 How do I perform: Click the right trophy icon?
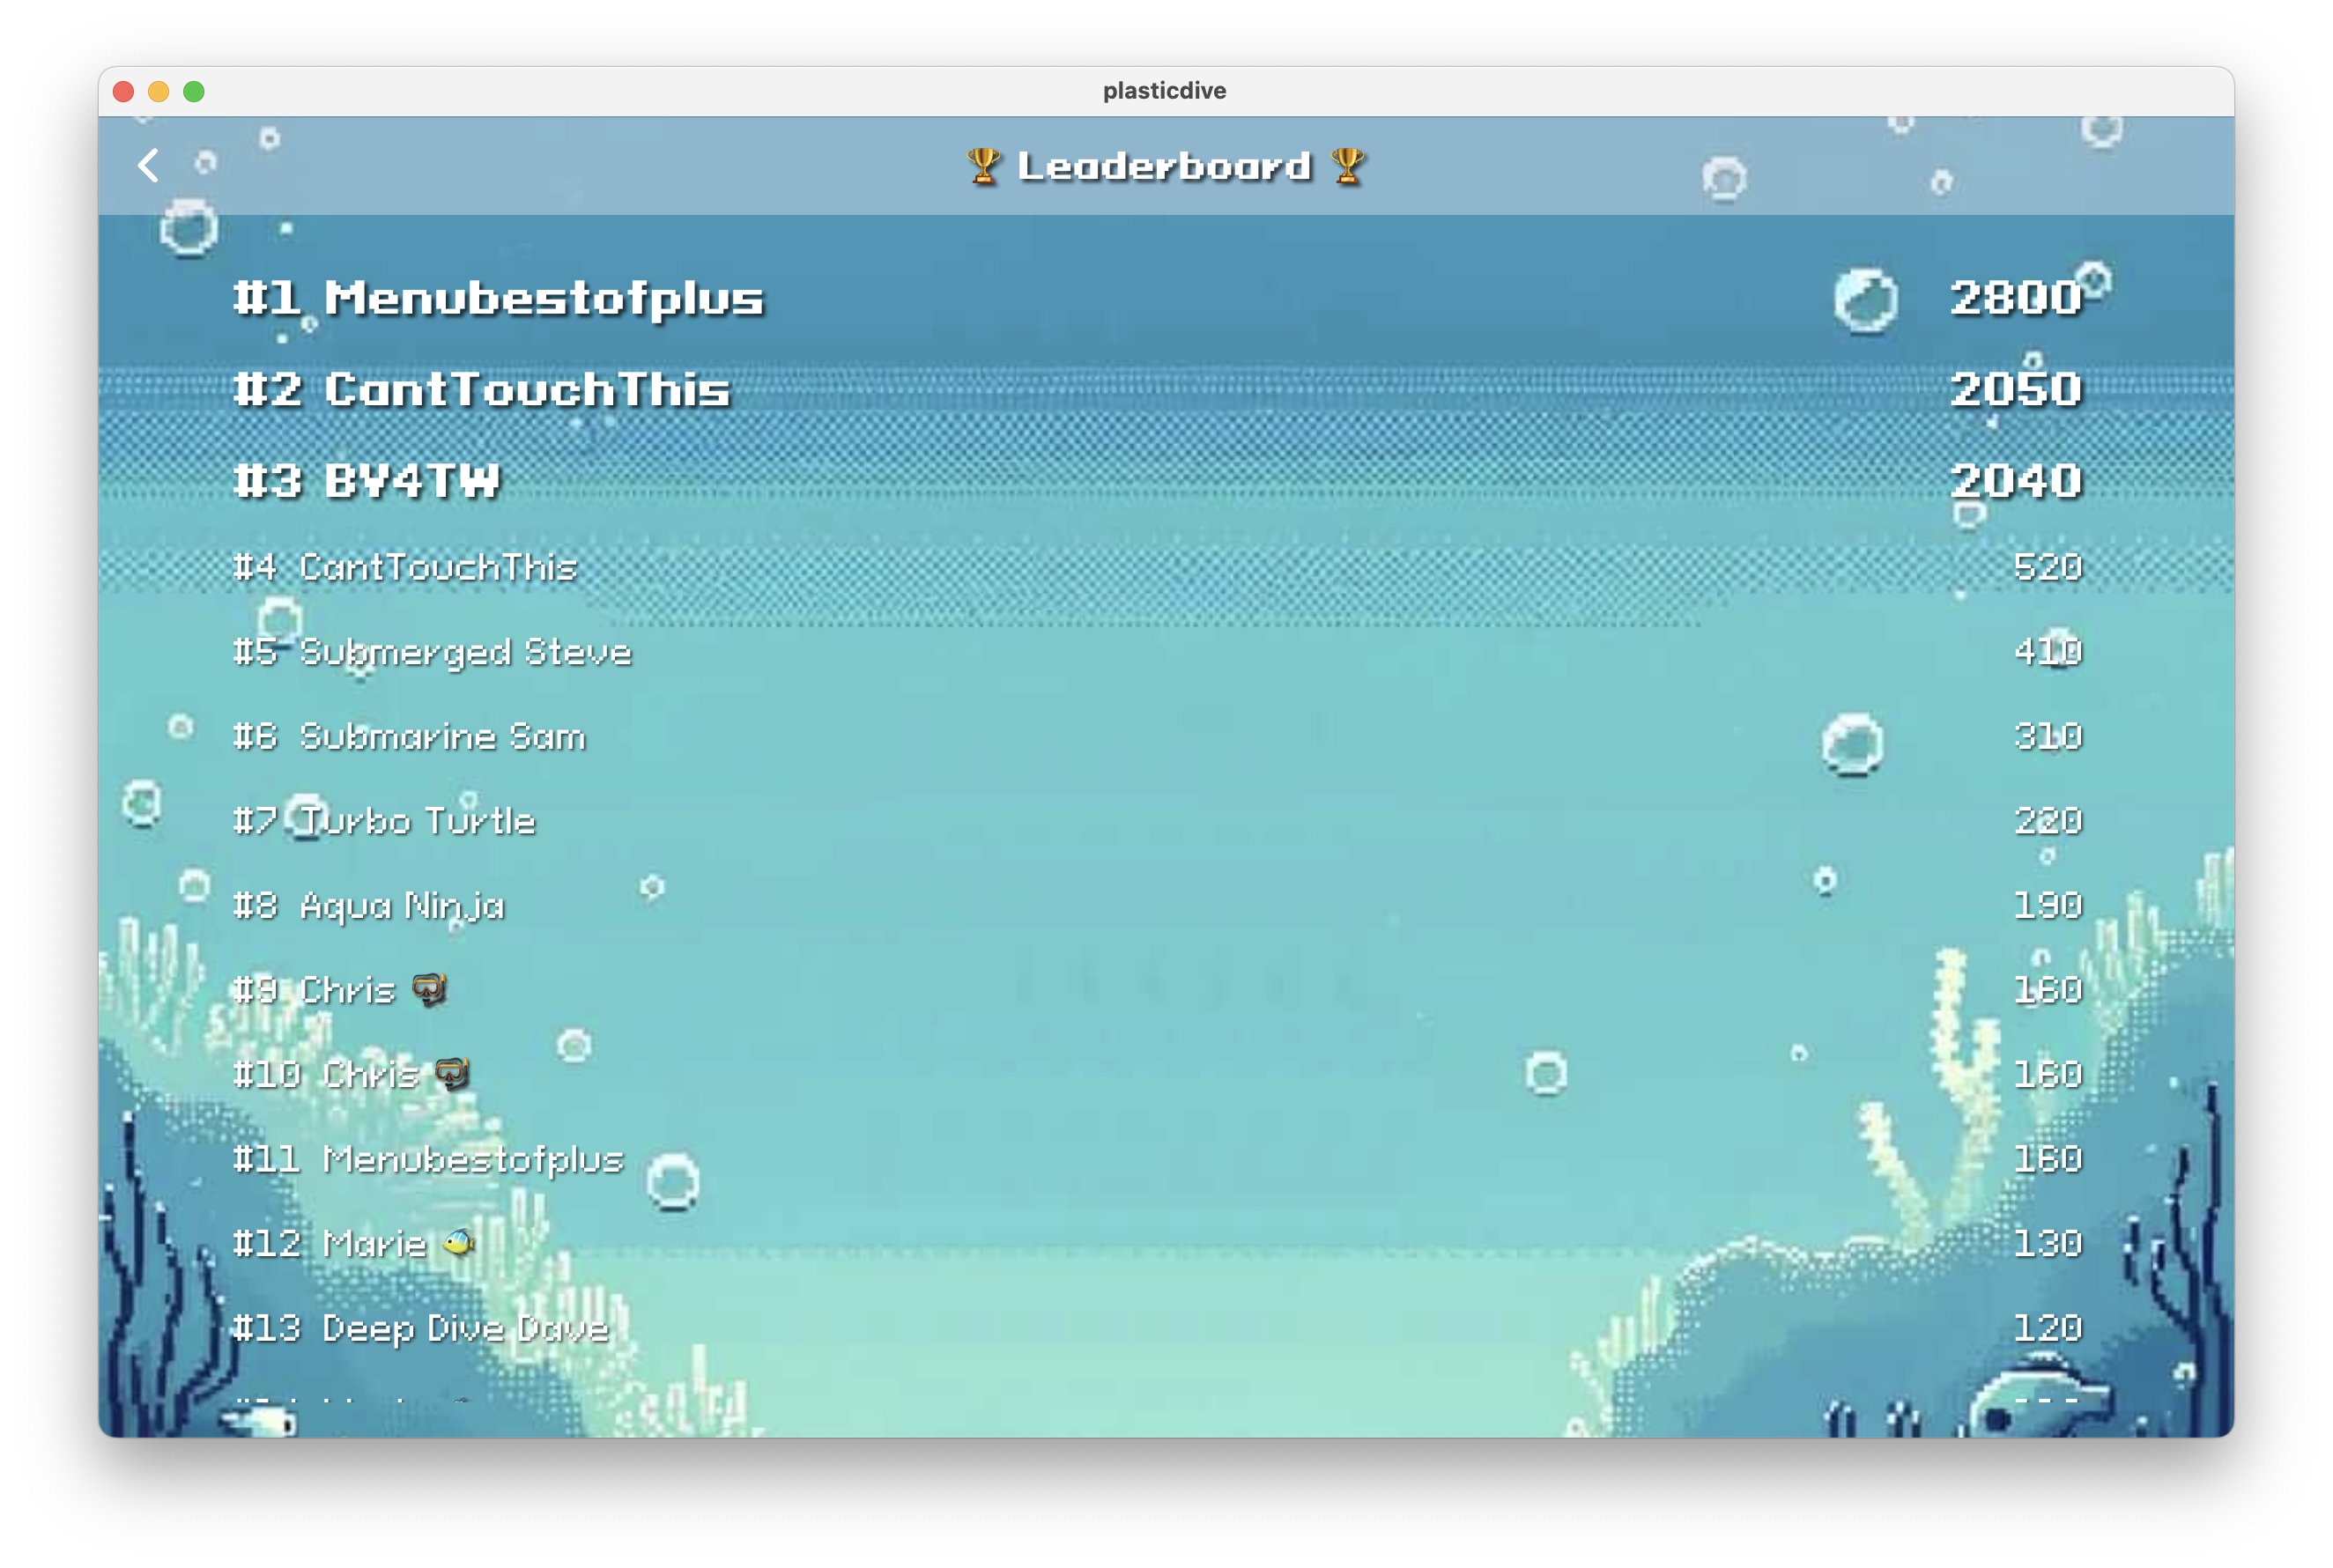pyautogui.click(x=1348, y=166)
